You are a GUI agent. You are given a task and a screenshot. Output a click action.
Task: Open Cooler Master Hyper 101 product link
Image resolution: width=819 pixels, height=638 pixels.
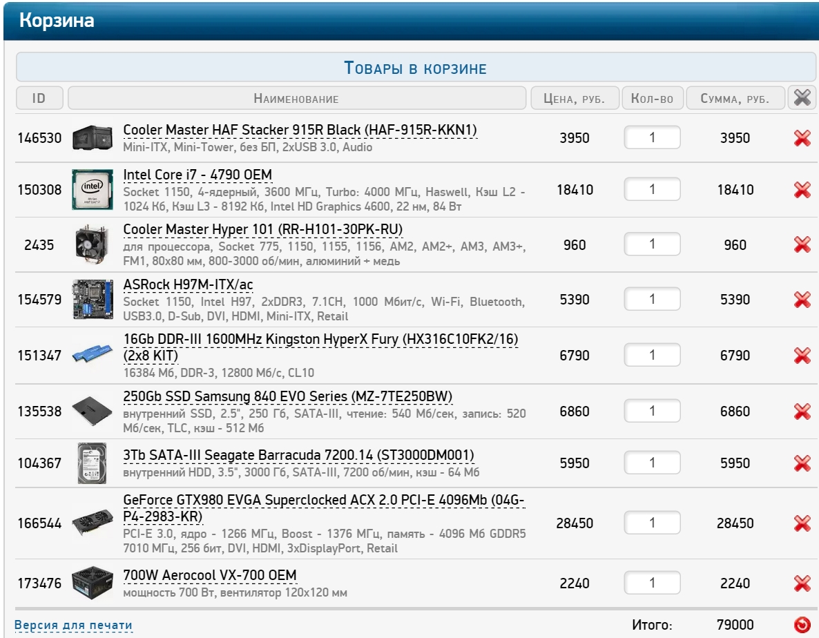tap(262, 230)
